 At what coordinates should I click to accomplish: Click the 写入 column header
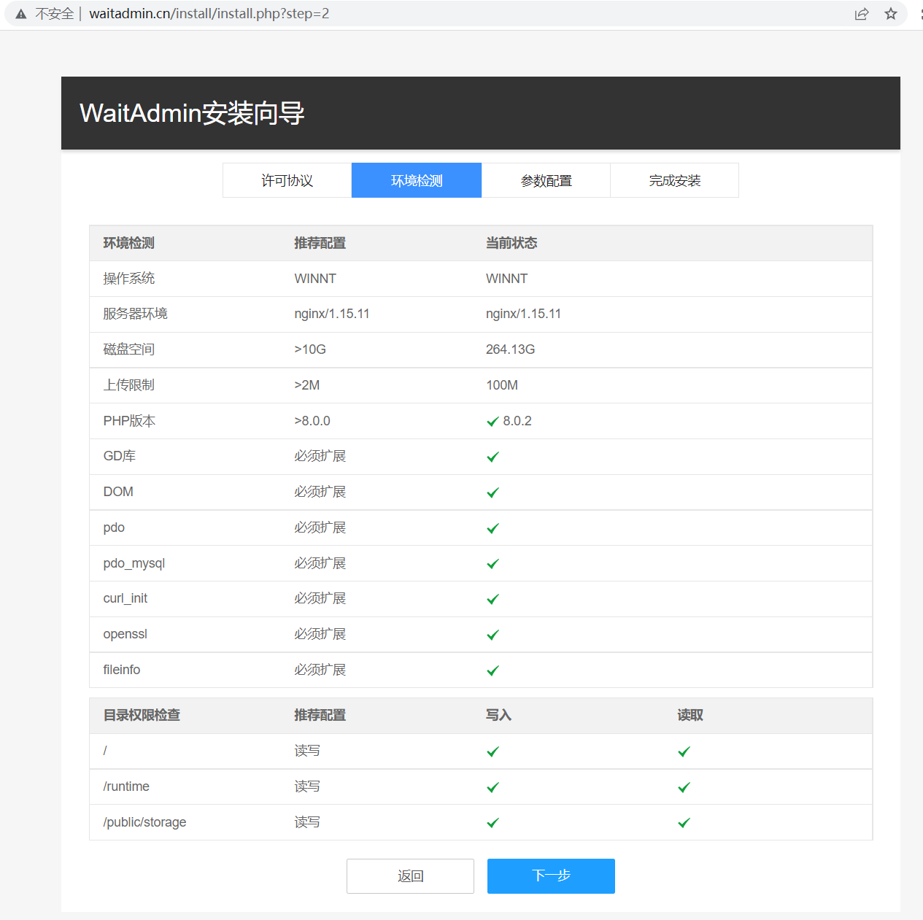(498, 715)
